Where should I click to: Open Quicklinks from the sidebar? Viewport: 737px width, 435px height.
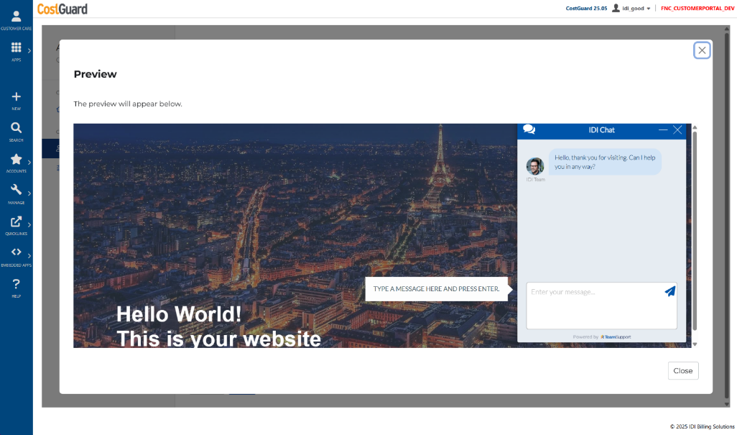16,223
